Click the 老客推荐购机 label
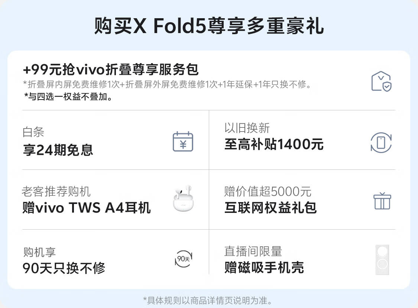This screenshot has width=418, height=308. (56, 191)
